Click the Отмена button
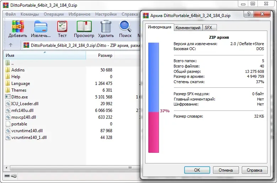The height and width of the screenshot is (183, 277). 226,170
